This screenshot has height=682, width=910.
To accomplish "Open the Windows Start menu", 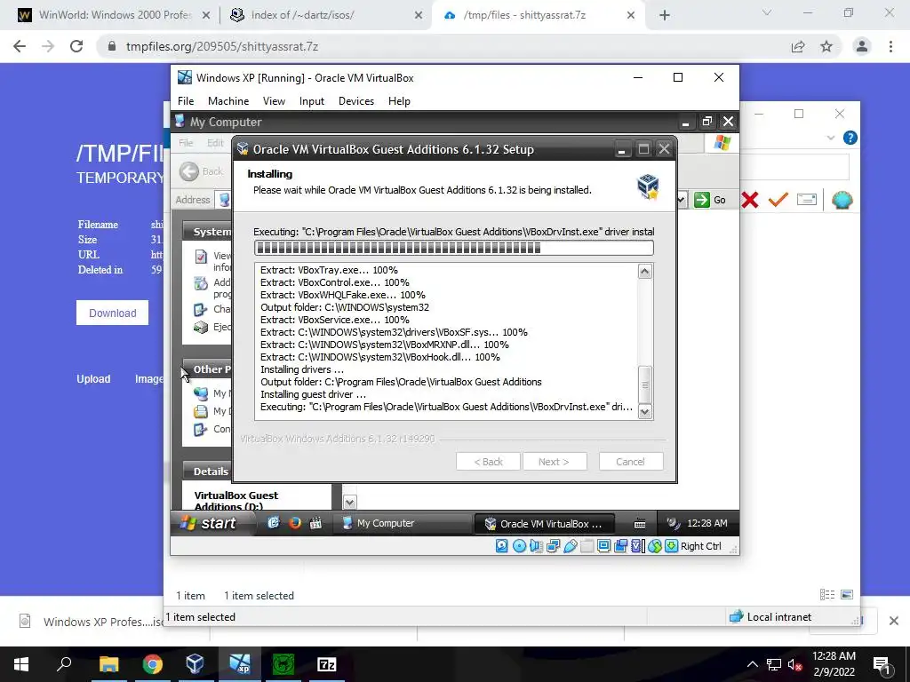I will pyautogui.click(x=21, y=664).
